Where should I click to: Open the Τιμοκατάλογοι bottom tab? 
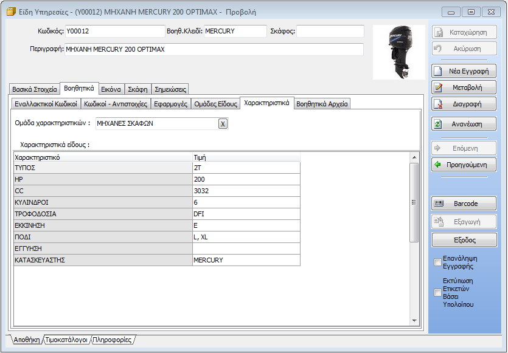click(x=66, y=340)
